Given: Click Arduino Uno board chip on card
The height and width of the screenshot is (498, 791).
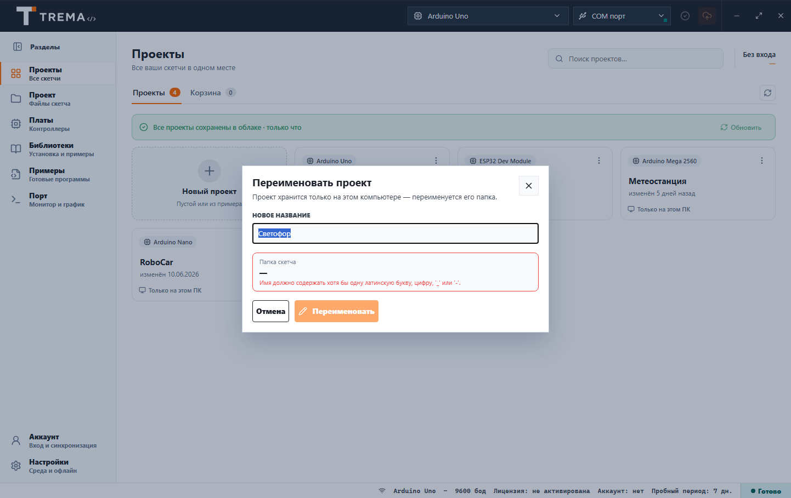Looking at the screenshot, I should tap(329, 161).
